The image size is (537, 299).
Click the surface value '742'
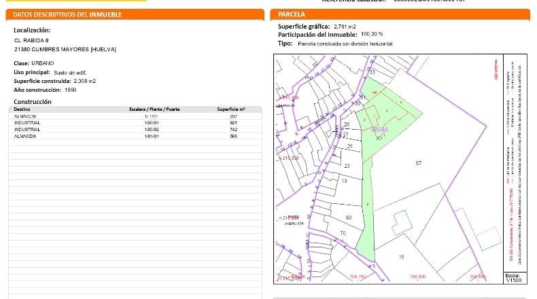[234, 130]
